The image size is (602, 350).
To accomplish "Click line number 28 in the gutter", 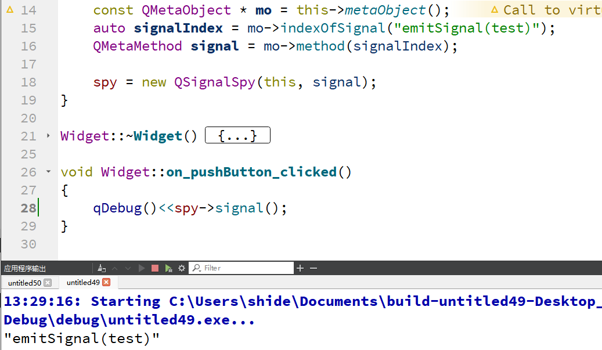I will point(28,208).
